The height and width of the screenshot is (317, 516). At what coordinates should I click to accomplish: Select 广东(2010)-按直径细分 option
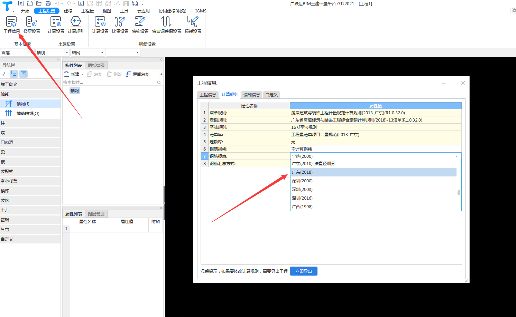coord(374,163)
